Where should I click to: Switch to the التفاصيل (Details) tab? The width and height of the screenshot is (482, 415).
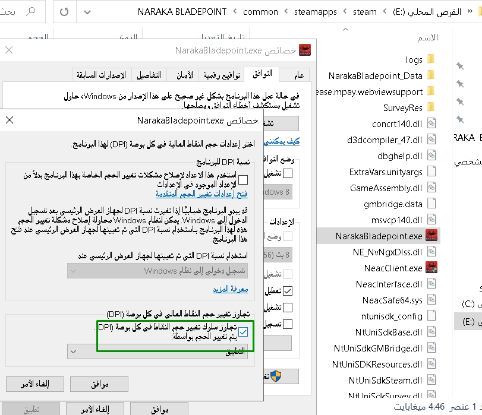tap(149, 75)
